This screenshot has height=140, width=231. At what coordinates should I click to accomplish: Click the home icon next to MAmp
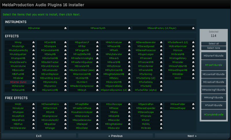[33, 42]
